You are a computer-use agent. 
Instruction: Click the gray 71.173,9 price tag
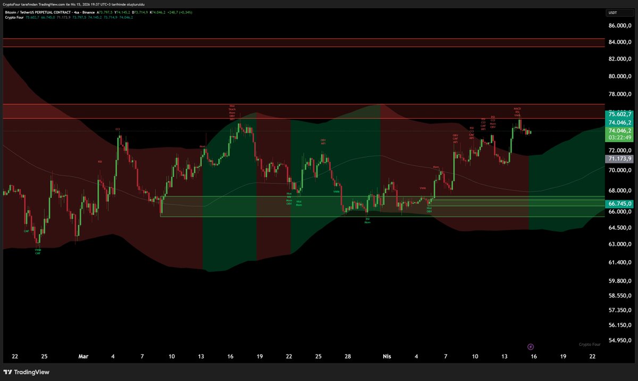coord(619,159)
